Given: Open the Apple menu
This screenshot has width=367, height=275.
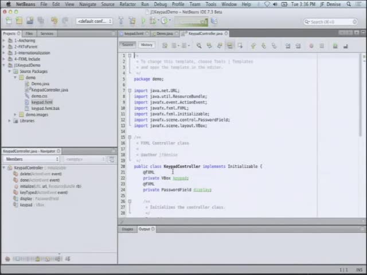Looking at the screenshot, I should click(9, 4).
